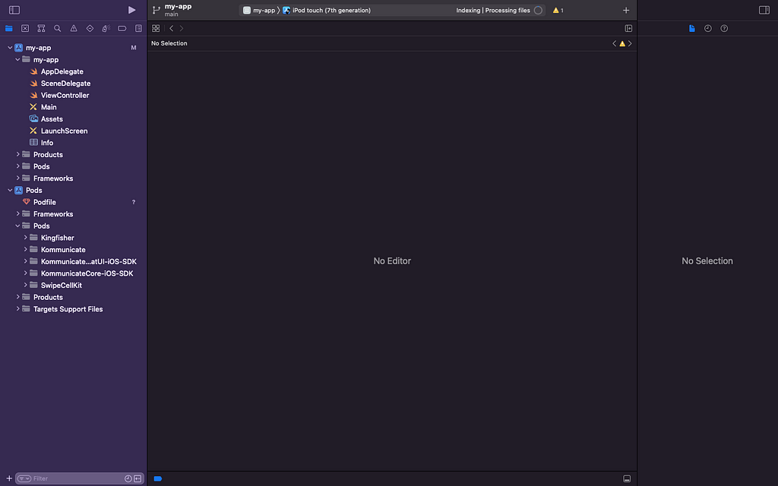Go forward in editor history

(182, 28)
